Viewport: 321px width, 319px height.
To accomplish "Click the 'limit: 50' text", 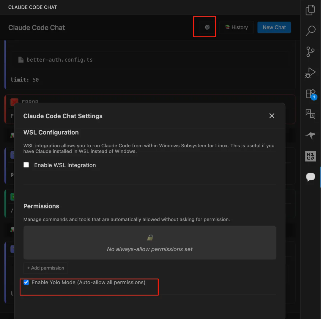I will 25,80.
